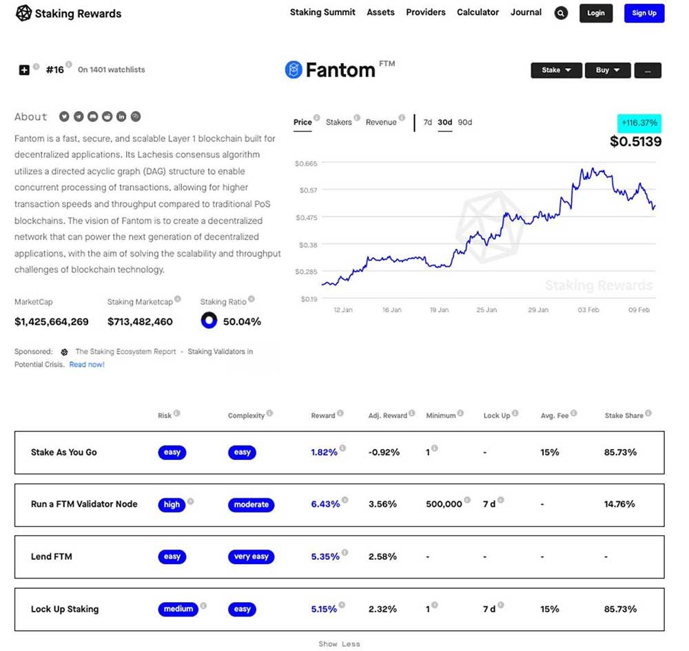Viewport: 689px width, 651px height.
Task: Select the 30d chart range
Action: 444,122
